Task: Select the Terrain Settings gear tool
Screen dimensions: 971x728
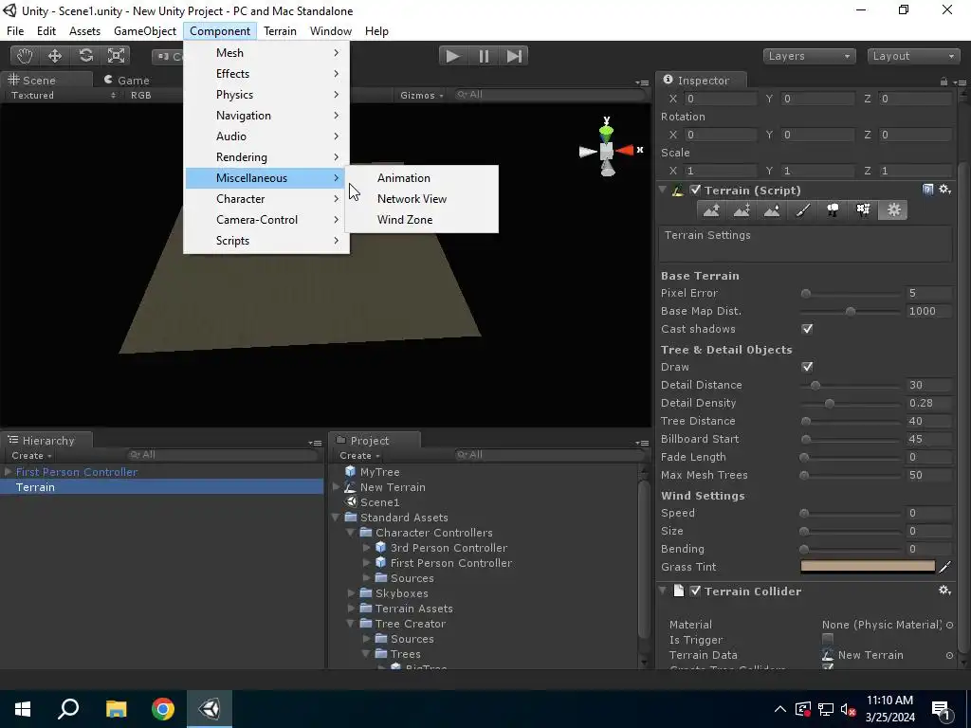Action: pyautogui.click(x=893, y=210)
